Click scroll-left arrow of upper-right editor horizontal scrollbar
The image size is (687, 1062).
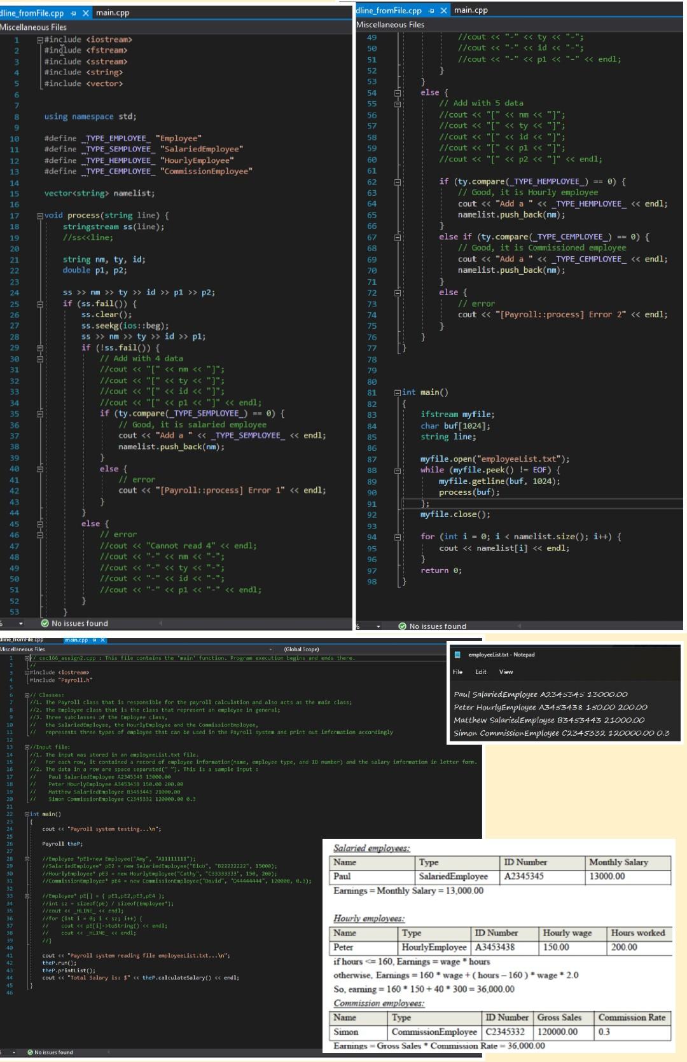pos(519,626)
